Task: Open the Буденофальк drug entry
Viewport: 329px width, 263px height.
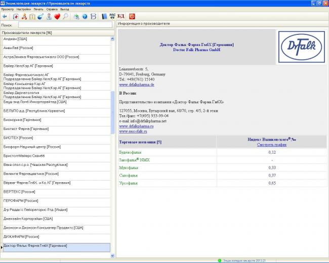Action: (x=130, y=152)
